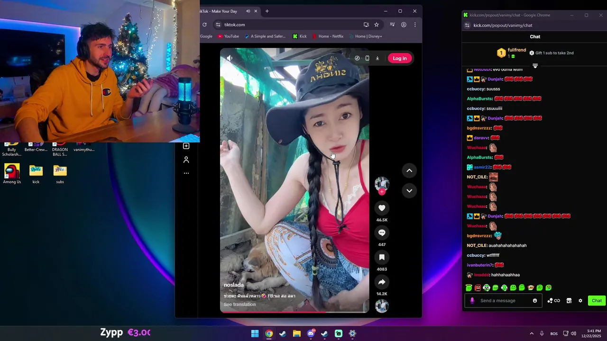Reload the TikTok page in Chrome
607x341 pixels.
point(204,25)
